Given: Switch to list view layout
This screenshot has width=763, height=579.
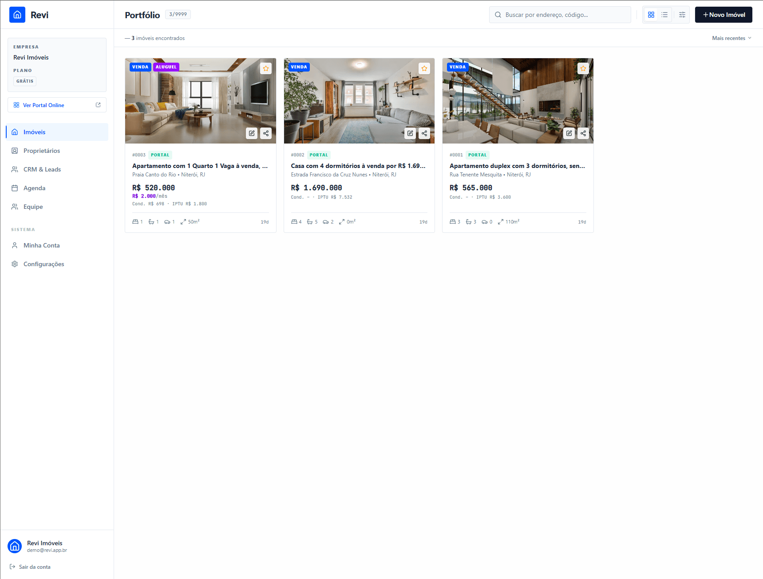Looking at the screenshot, I should pos(664,14).
